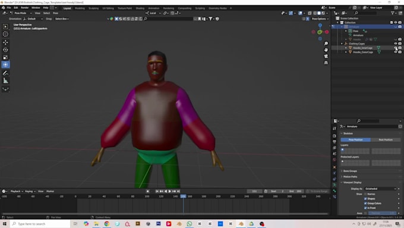
Task: Expand Hoodie_InnerCage in outliner tree
Action: [x=346, y=48]
